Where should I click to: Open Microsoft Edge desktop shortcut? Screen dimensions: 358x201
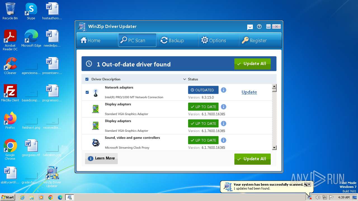31,39
